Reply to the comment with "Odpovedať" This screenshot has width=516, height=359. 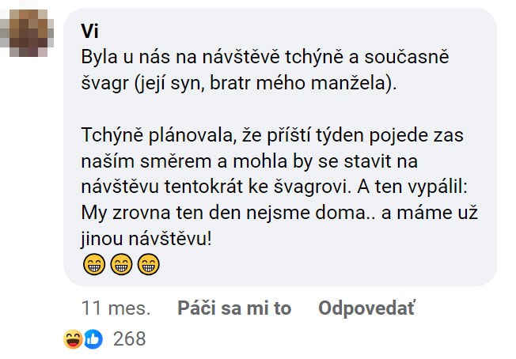point(366,308)
